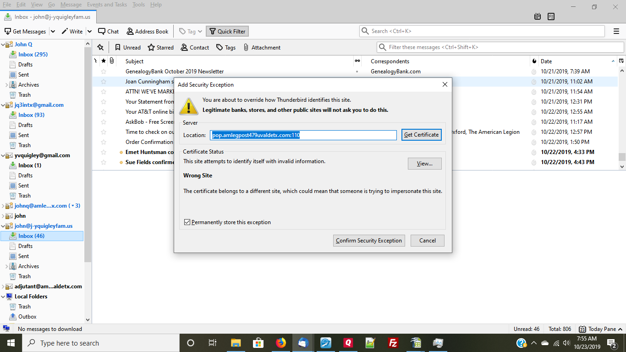The width and height of the screenshot is (626, 352).
Task: Open the tasks icon in the tab bar
Action: point(551,16)
